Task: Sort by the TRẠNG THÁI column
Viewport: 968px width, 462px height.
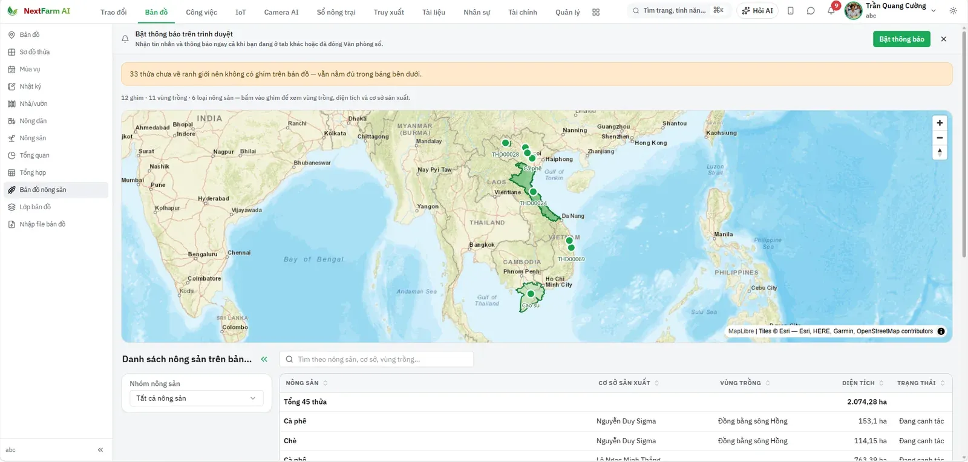Action: coord(921,383)
